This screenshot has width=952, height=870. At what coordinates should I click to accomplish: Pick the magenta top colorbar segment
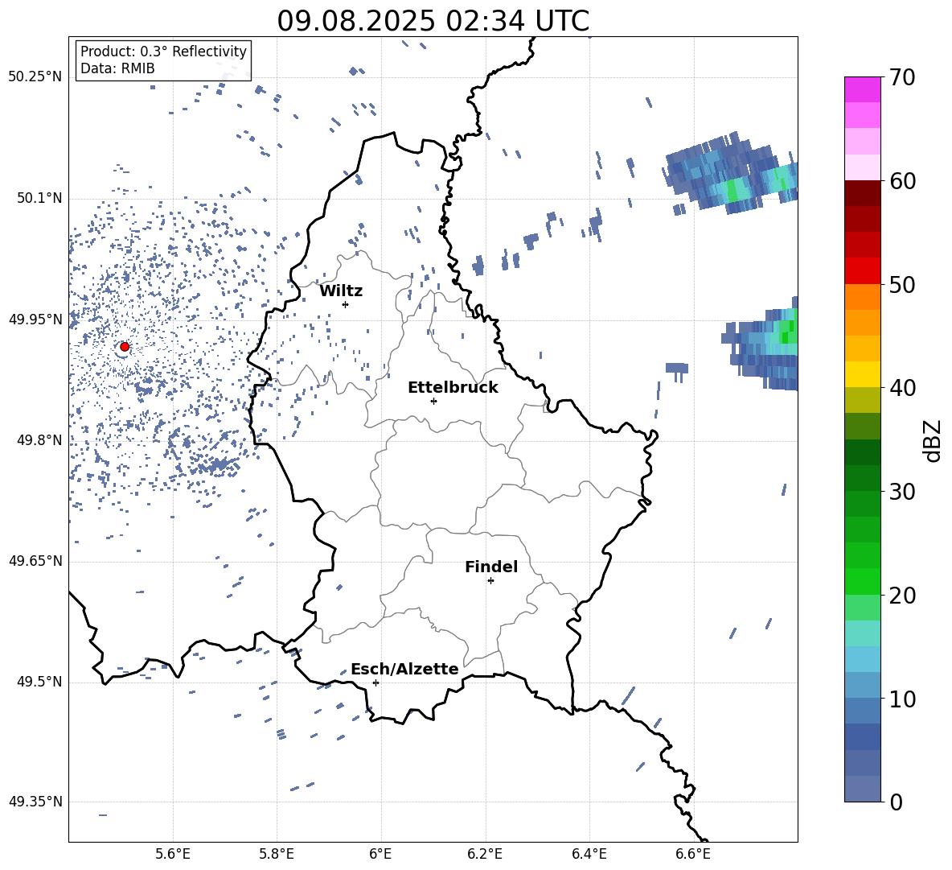click(862, 89)
